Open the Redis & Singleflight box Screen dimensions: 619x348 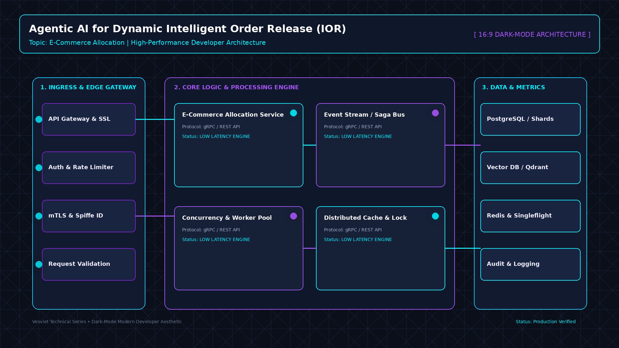click(x=530, y=216)
